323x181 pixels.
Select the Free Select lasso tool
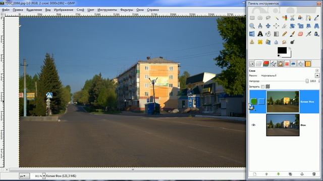coord(268,18)
